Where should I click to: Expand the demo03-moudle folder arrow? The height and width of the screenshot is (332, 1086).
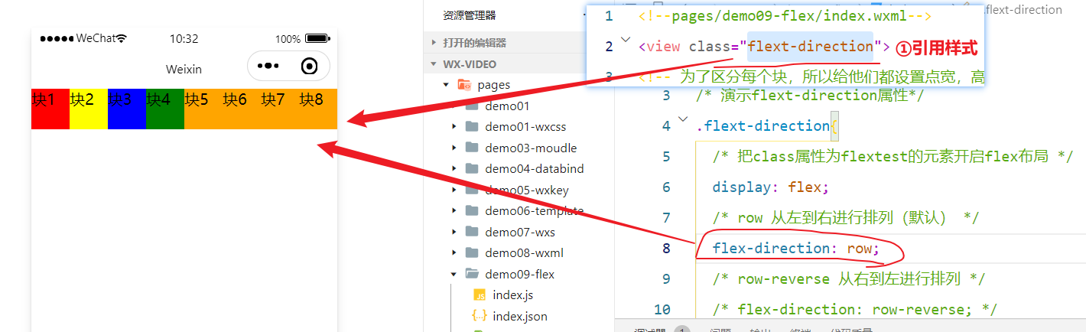tap(454, 148)
